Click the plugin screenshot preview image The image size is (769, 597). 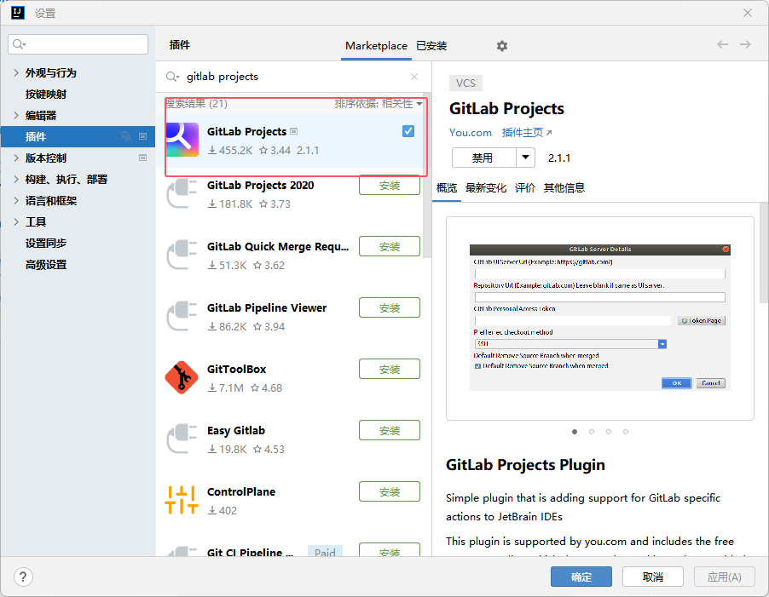click(x=600, y=318)
